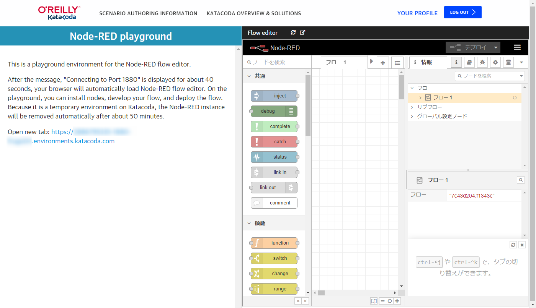Select the debug node in palette

(x=274, y=111)
